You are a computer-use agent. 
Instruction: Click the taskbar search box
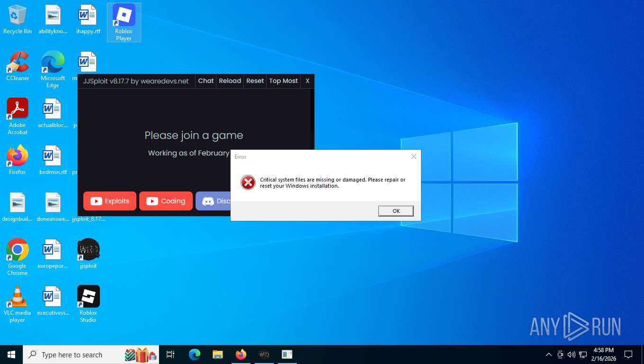tap(91, 355)
